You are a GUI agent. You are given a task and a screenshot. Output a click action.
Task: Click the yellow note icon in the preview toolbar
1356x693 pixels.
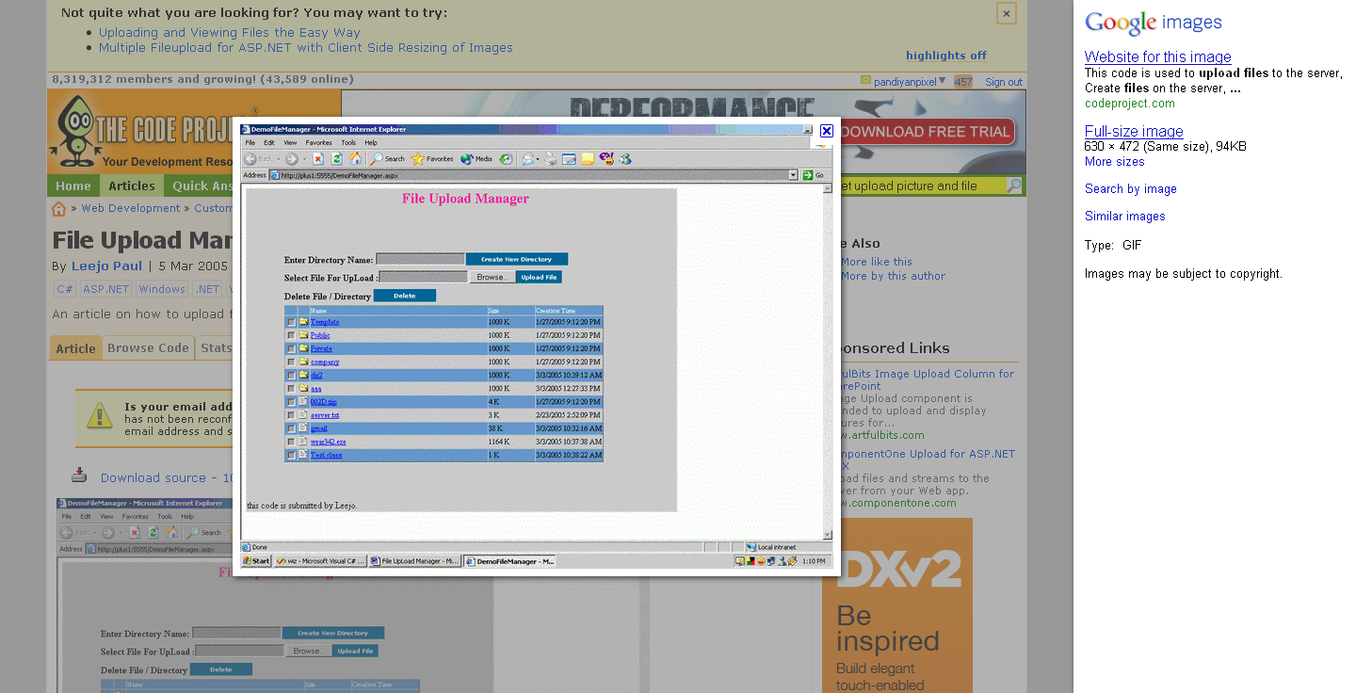coord(588,159)
